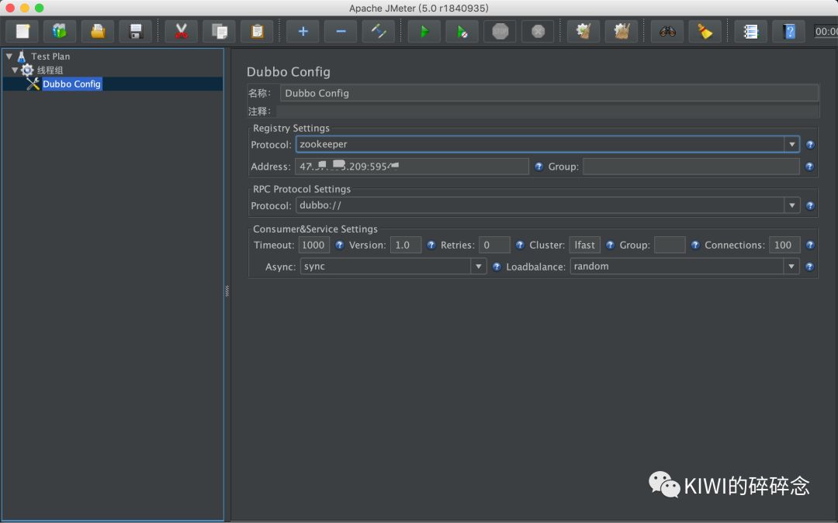Click the Toggle enable/disable icon
Image resolution: width=838 pixels, height=523 pixels.
[x=379, y=32]
